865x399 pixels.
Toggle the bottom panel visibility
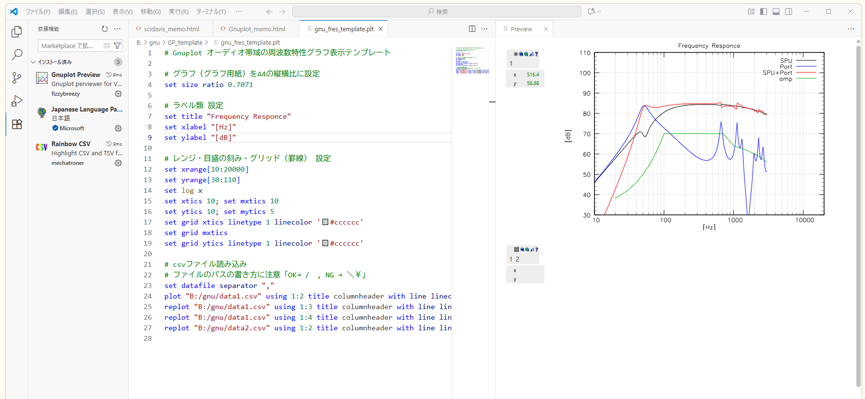(776, 12)
